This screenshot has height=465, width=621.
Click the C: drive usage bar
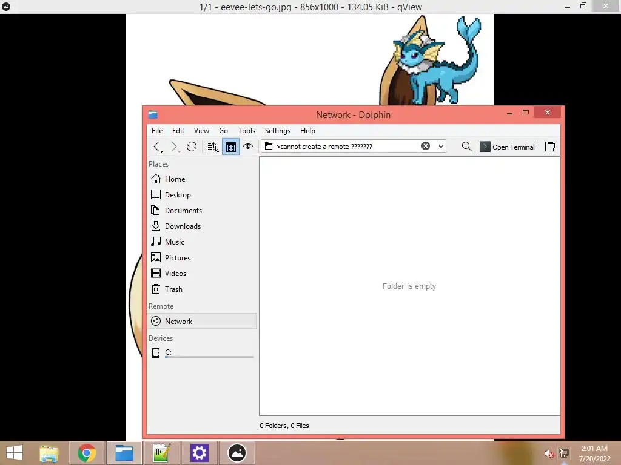[209, 357]
